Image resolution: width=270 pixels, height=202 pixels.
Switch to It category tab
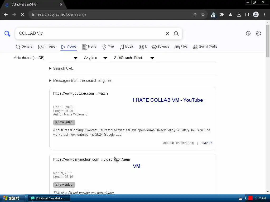click(x=143, y=47)
